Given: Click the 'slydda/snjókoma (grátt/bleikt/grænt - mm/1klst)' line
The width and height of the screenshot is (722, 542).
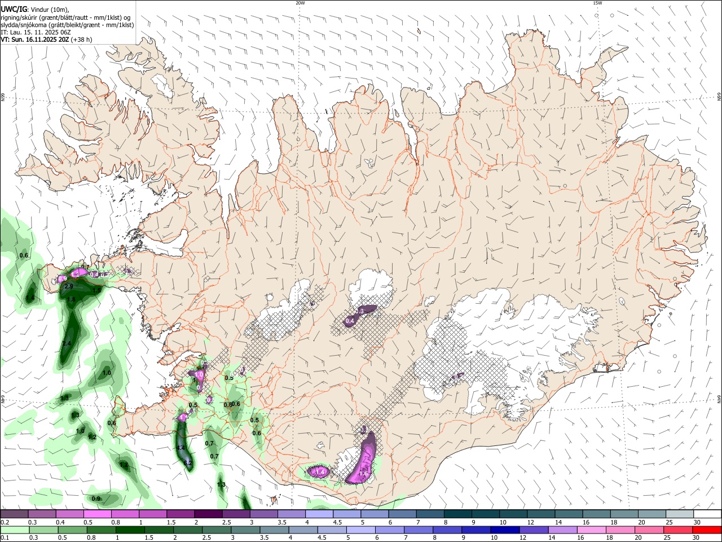Looking at the screenshot, I should pyautogui.click(x=67, y=25).
